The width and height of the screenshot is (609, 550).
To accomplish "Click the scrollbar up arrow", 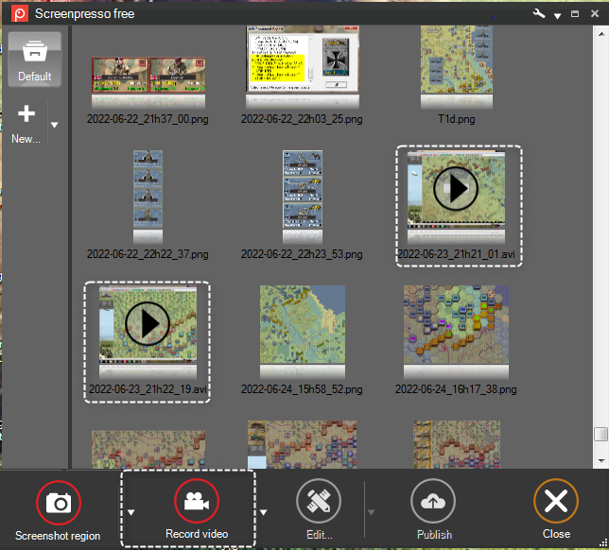I will [601, 34].
